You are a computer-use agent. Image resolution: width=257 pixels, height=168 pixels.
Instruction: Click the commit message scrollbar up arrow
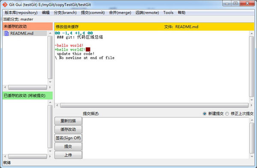[x=252, y=120]
